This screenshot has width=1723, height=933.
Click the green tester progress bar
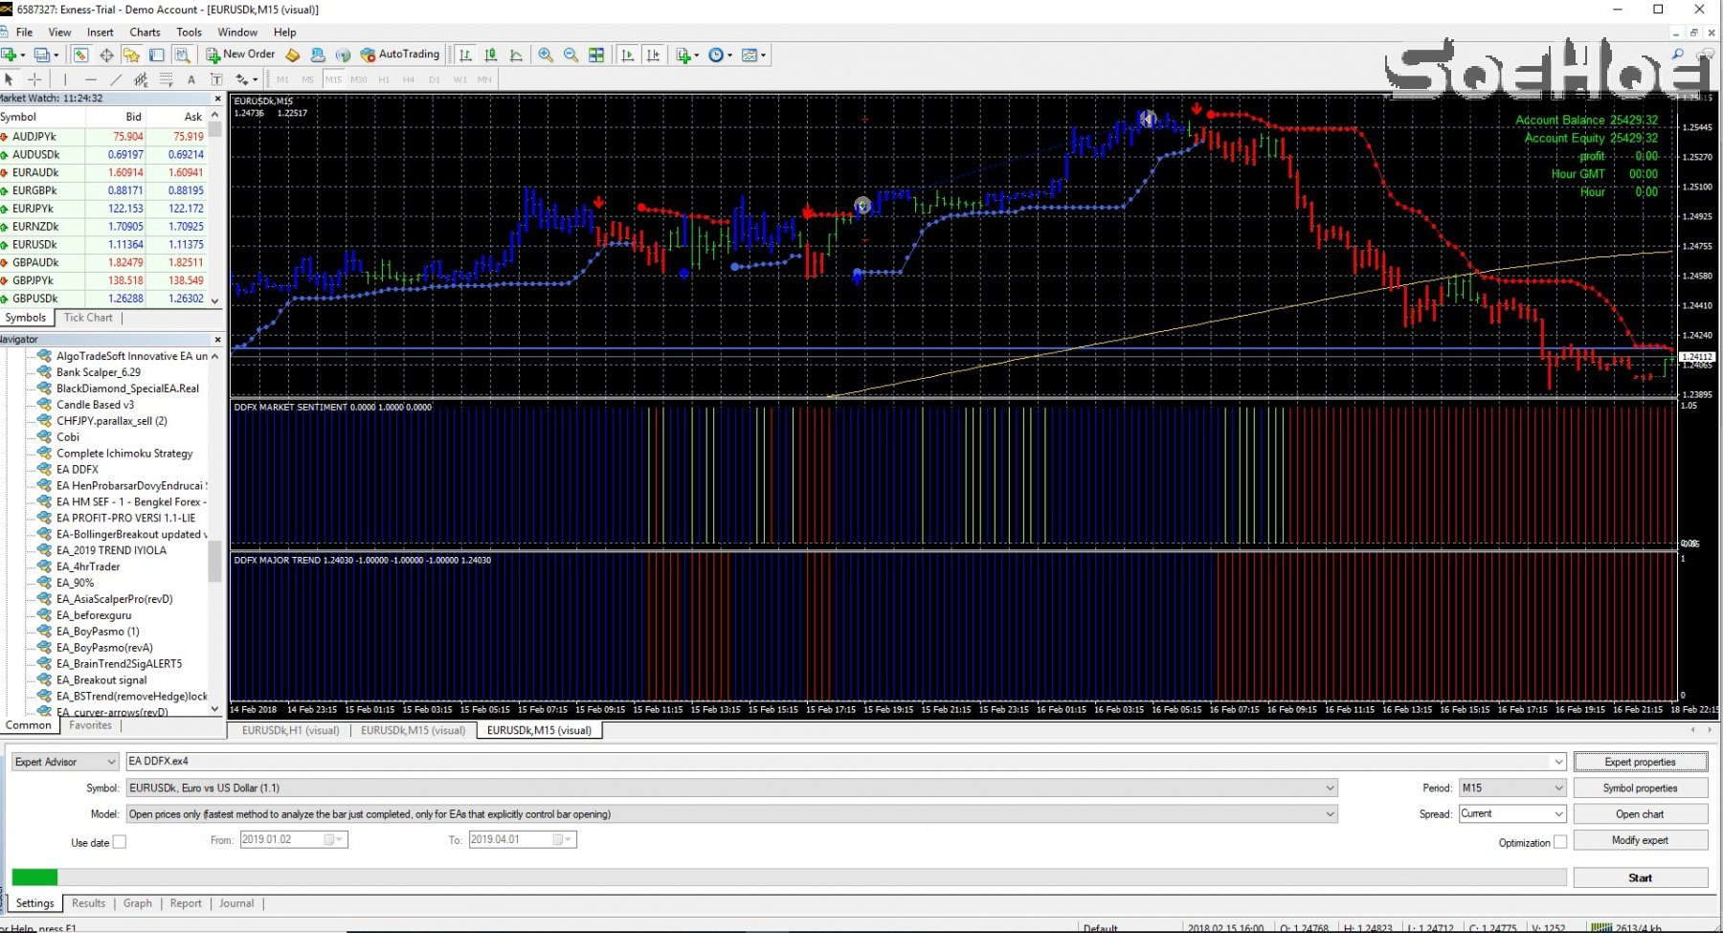(34, 877)
